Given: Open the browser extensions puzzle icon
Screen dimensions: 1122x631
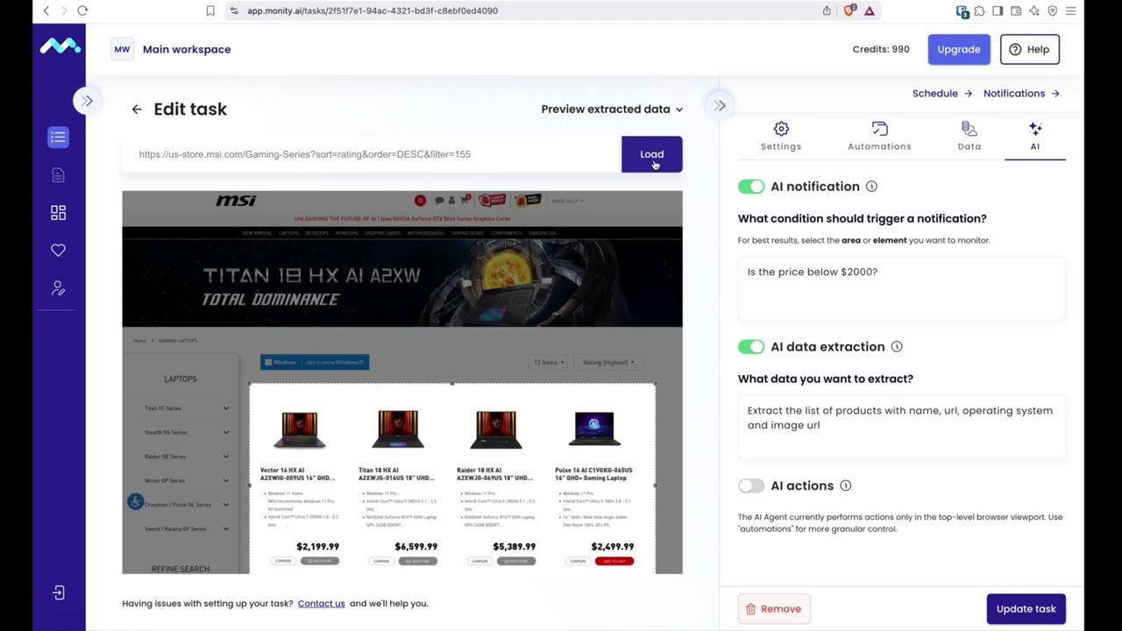Looking at the screenshot, I should 979,11.
